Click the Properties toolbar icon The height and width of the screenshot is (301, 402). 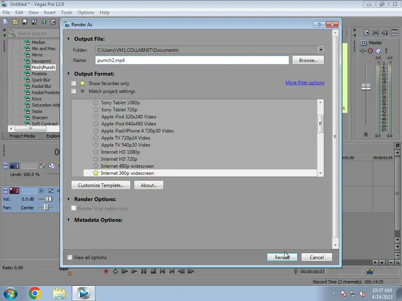tap(53, 22)
